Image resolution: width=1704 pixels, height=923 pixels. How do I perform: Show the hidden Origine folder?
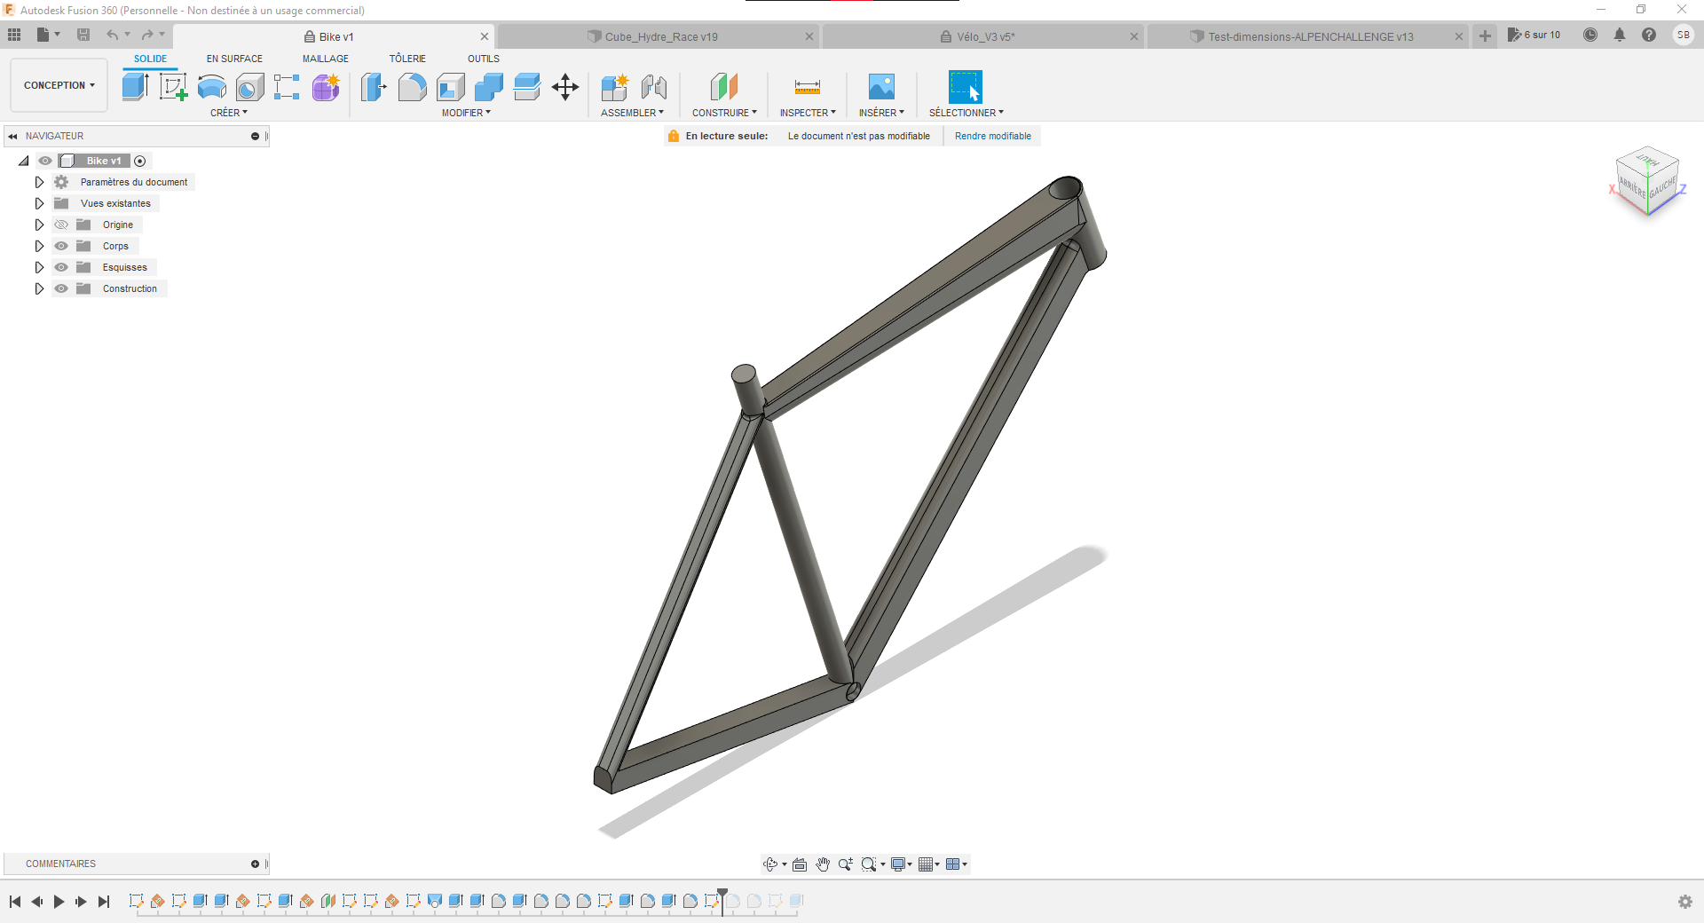(x=61, y=225)
